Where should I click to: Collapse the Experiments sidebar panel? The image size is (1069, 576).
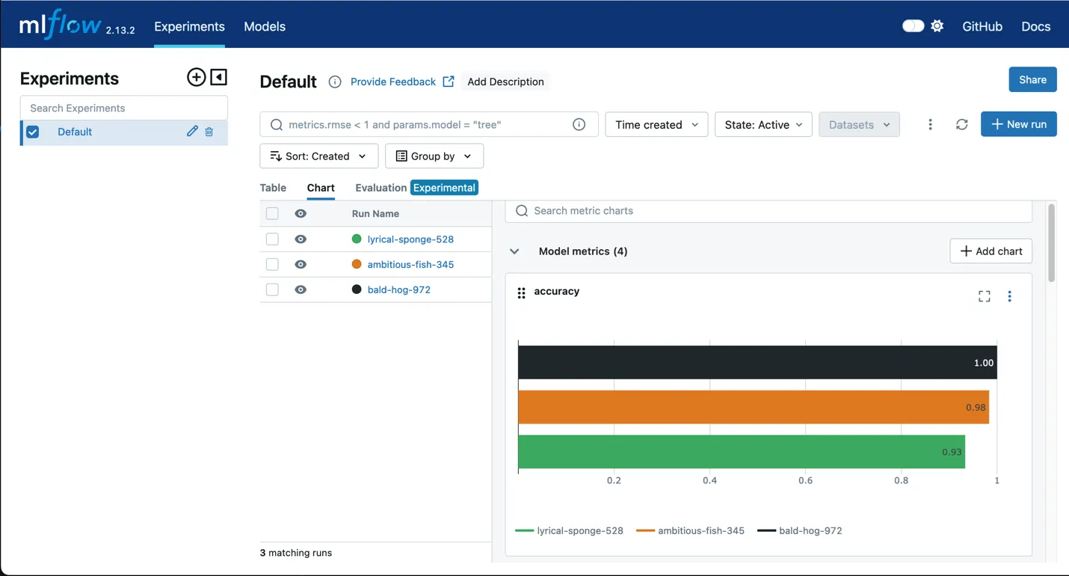pos(218,77)
